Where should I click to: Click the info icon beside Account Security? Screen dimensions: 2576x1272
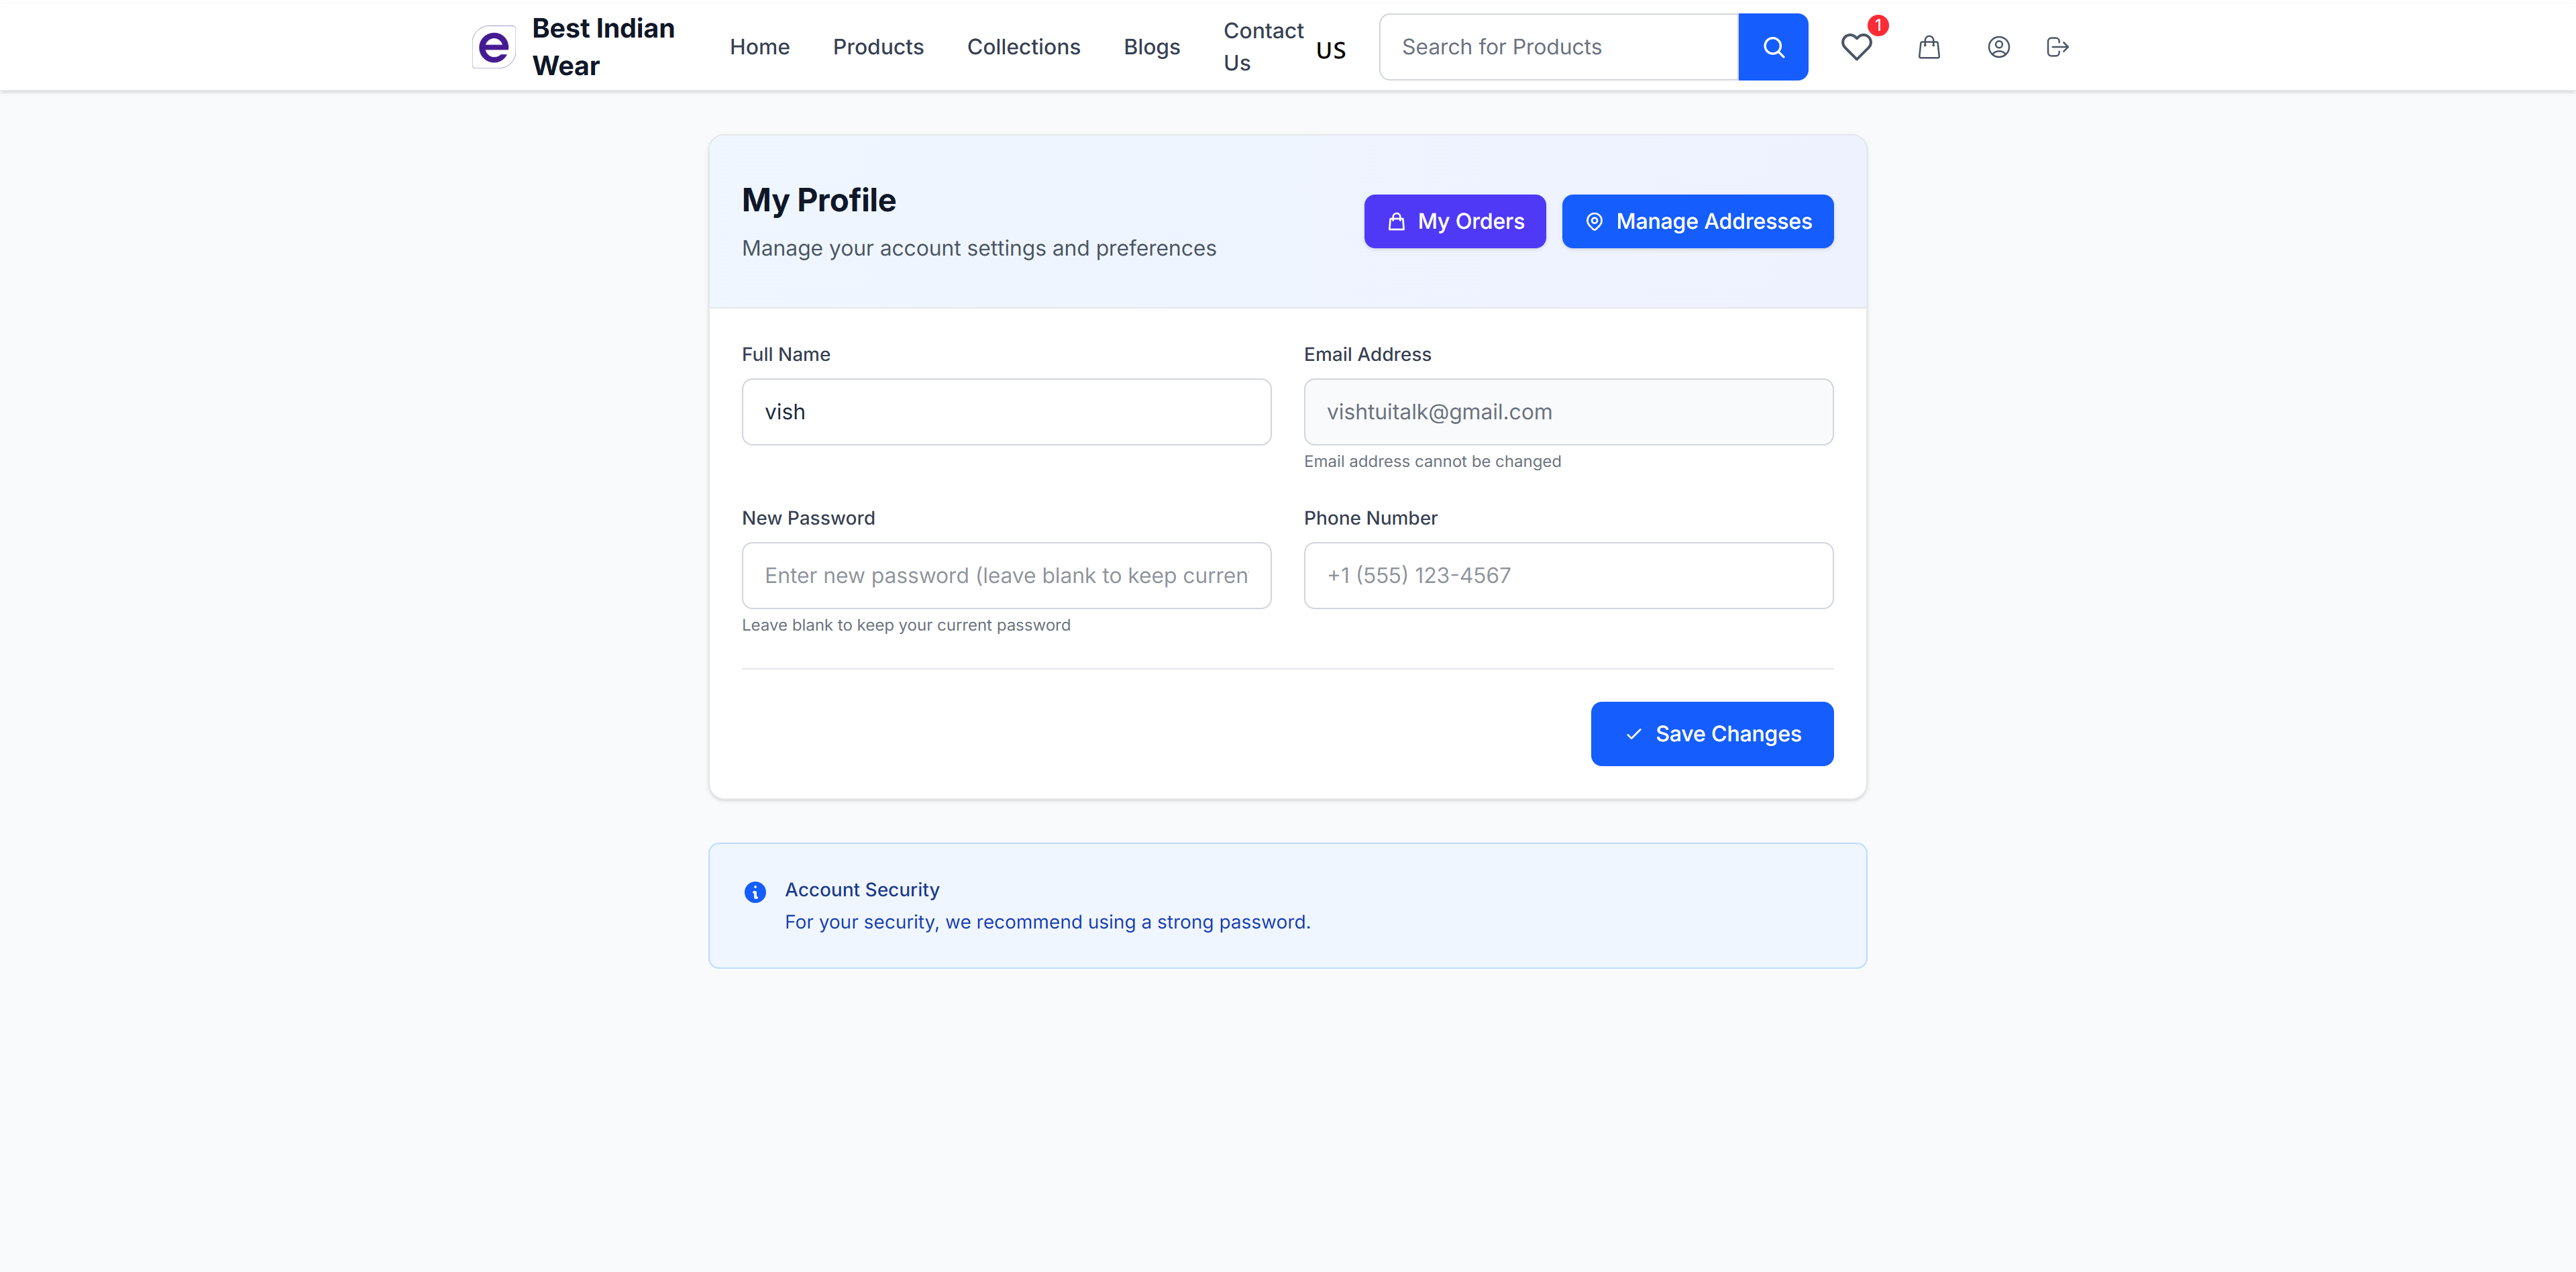754,892
